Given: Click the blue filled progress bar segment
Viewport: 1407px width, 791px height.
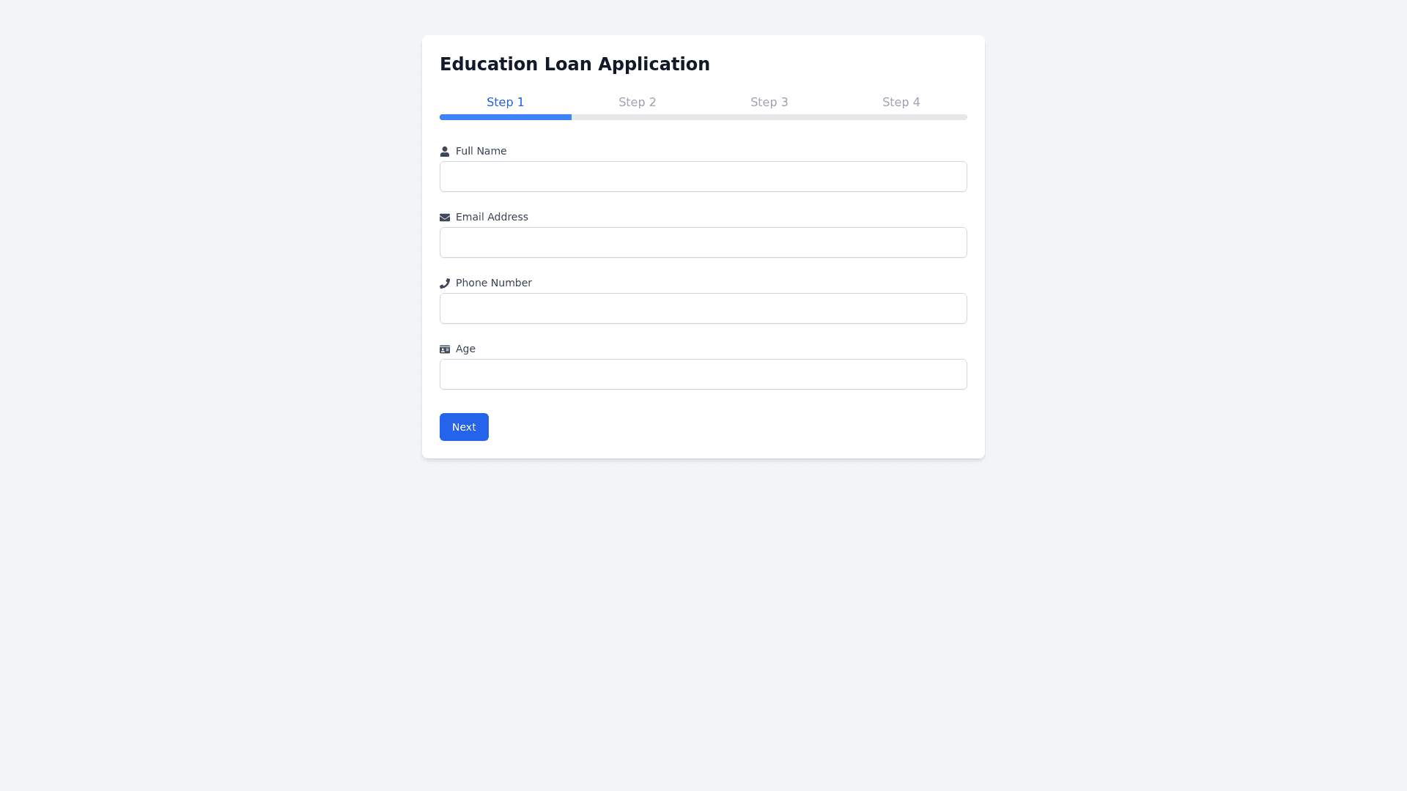Looking at the screenshot, I should (x=506, y=117).
